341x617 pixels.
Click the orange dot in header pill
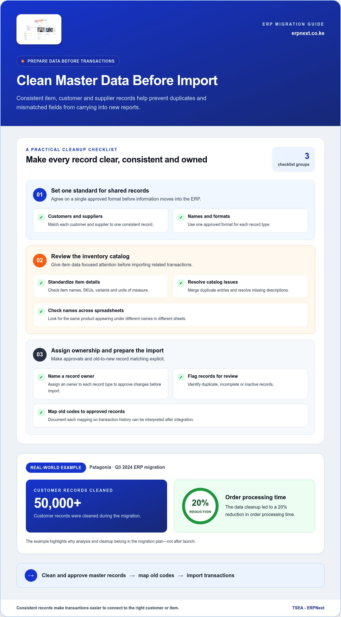coord(23,61)
